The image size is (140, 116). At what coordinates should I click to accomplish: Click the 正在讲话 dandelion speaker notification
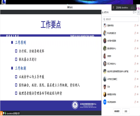[124, 7]
